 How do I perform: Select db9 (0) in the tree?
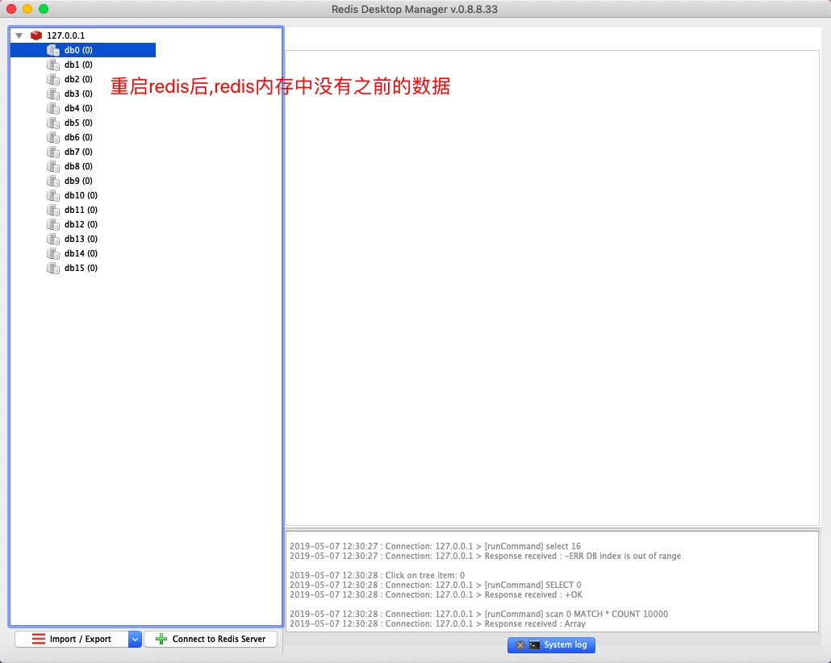pyautogui.click(x=78, y=181)
